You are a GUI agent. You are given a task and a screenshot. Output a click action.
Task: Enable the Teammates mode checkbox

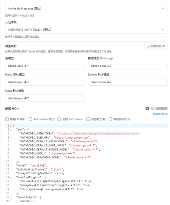click(x=30, y=119)
